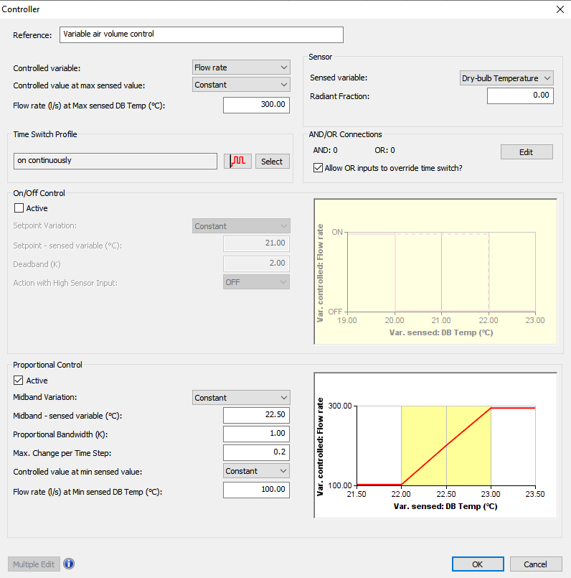Open the Midband Variation dropdown
The height and width of the screenshot is (578, 571).
click(x=241, y=398)
